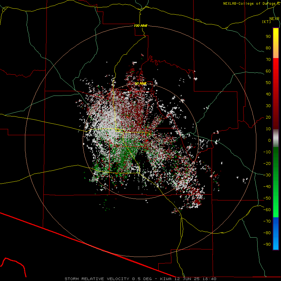Click the -20 scale label
The width and height of the screenshot is (281, 281).
267,163
